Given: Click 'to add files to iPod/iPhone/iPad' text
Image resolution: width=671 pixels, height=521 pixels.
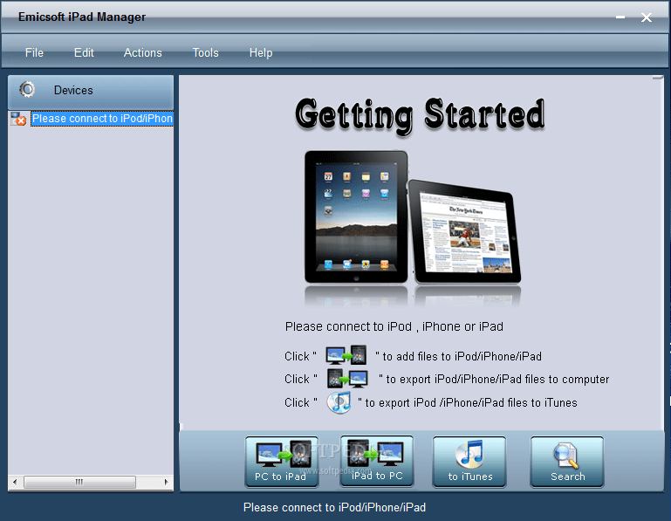Looking at the screenshot, I should coord(462,356).
